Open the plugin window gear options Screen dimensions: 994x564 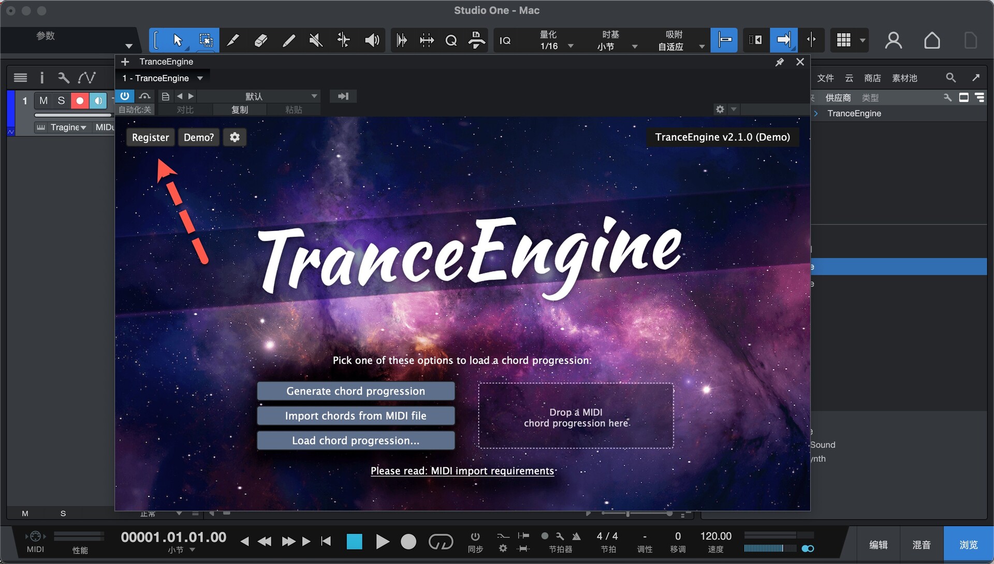[x=720, y=109]
